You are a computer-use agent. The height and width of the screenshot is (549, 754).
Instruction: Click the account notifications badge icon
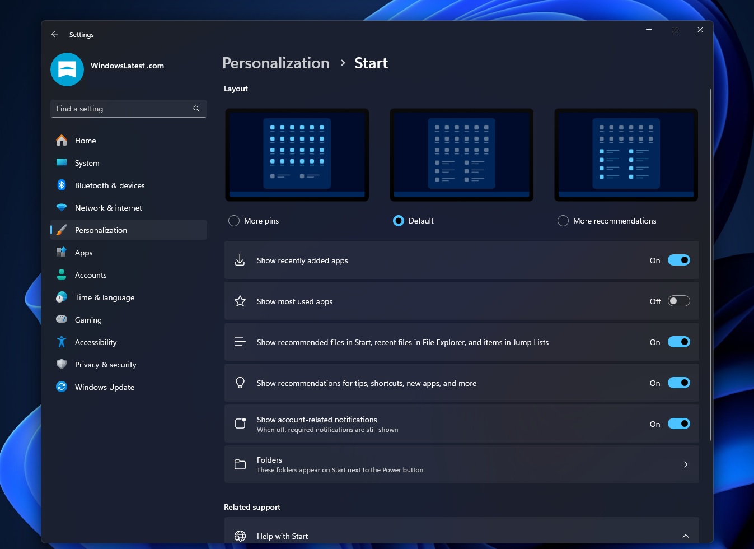[x=240, y=424]
